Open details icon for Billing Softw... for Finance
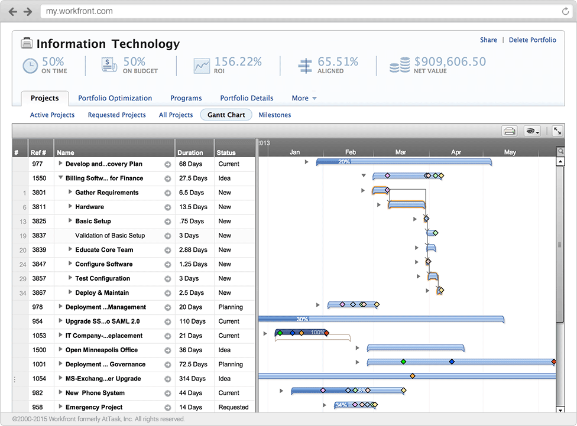577x426 pixels. point(168,179)
